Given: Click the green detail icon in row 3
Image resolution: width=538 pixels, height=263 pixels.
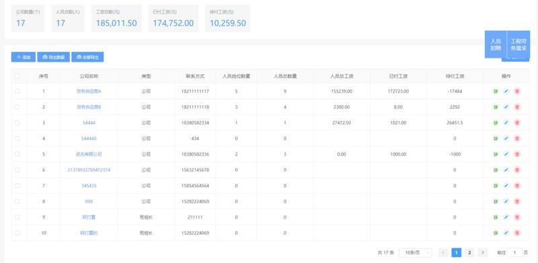Looking at the screenshot, I should [496, 123].
